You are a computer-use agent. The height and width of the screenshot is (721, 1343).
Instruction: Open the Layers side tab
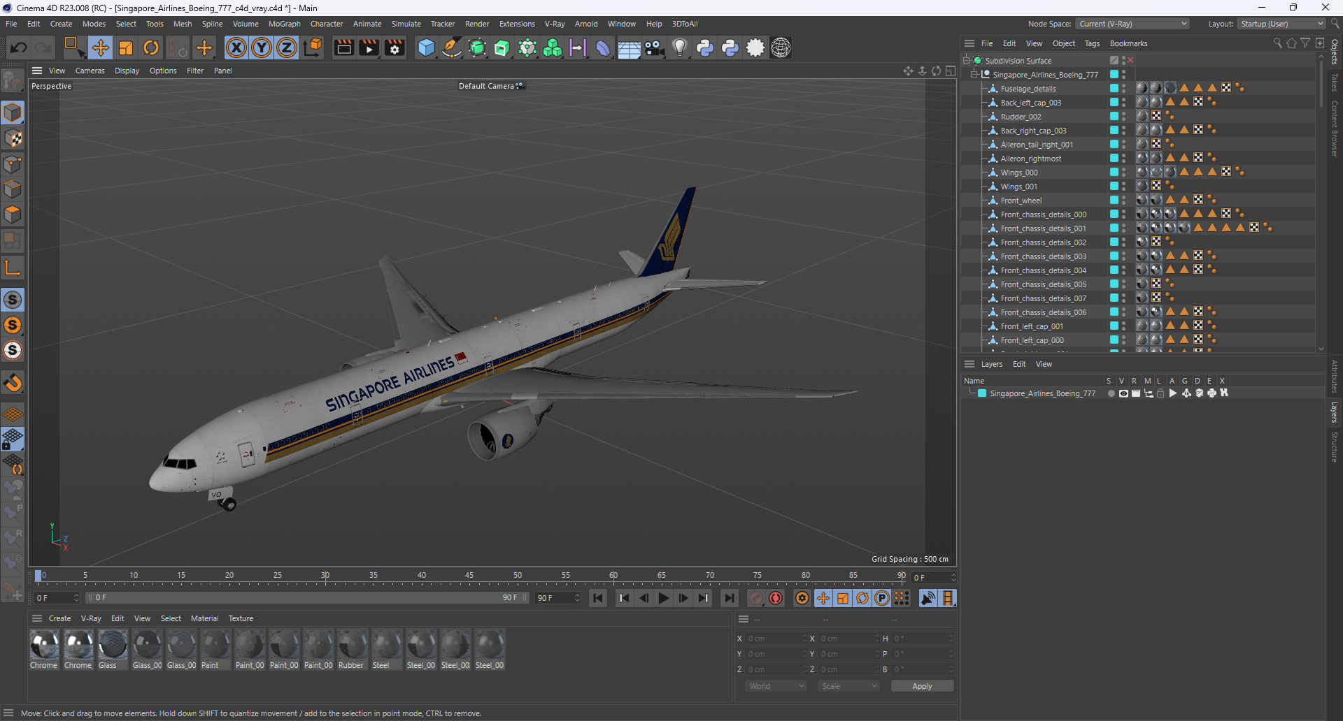click(x=1335, y=412)
